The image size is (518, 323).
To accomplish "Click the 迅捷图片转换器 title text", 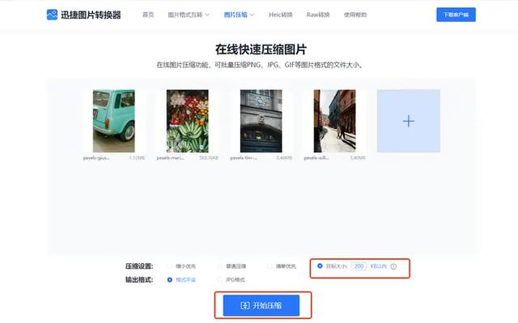I will click(x=91, y=15).
